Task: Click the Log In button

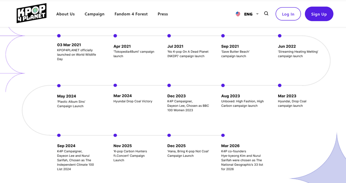Action: click(x=288, y=14)
